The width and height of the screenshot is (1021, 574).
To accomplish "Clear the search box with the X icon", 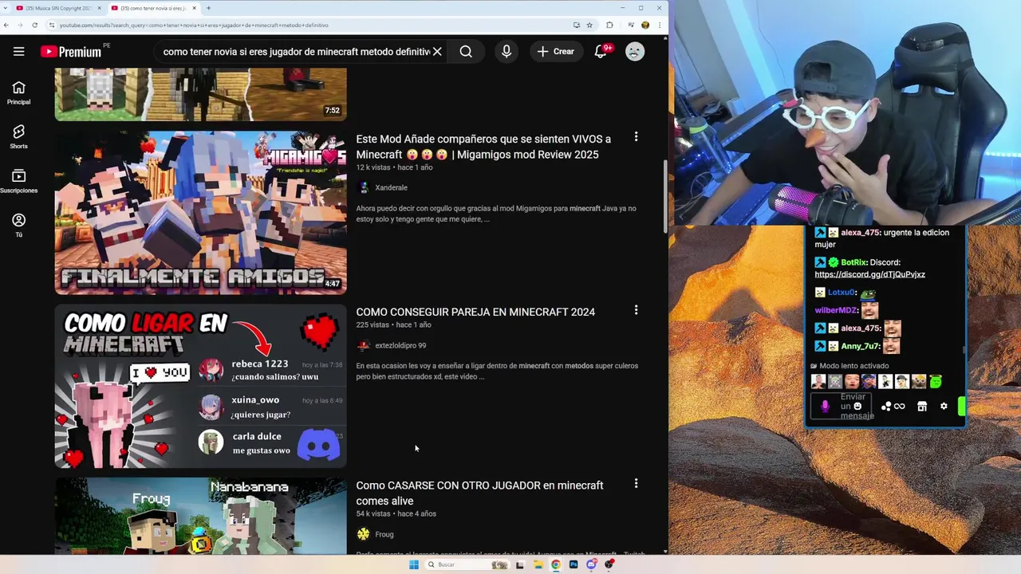I will [x=437, y=52].
